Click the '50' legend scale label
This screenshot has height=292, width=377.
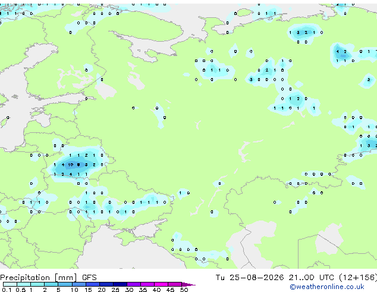(x=184, y=290)
